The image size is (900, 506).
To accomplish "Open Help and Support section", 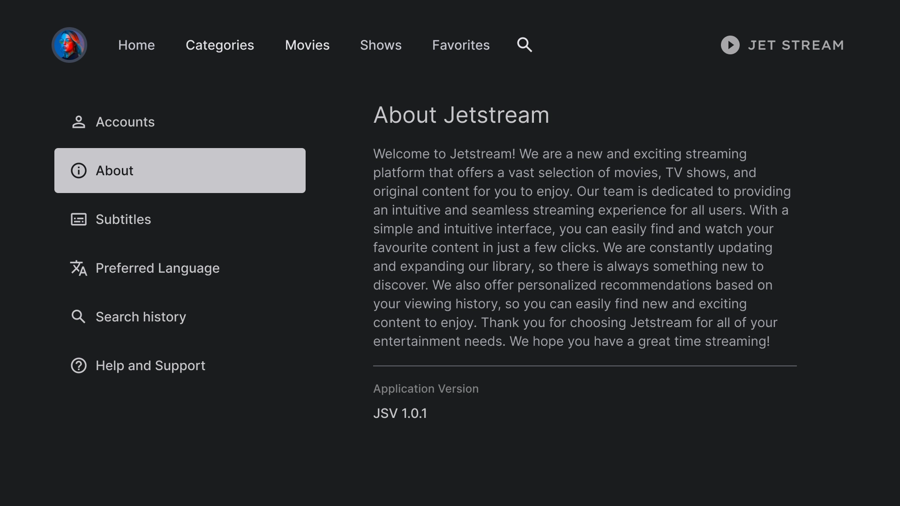I will (150, 365).
